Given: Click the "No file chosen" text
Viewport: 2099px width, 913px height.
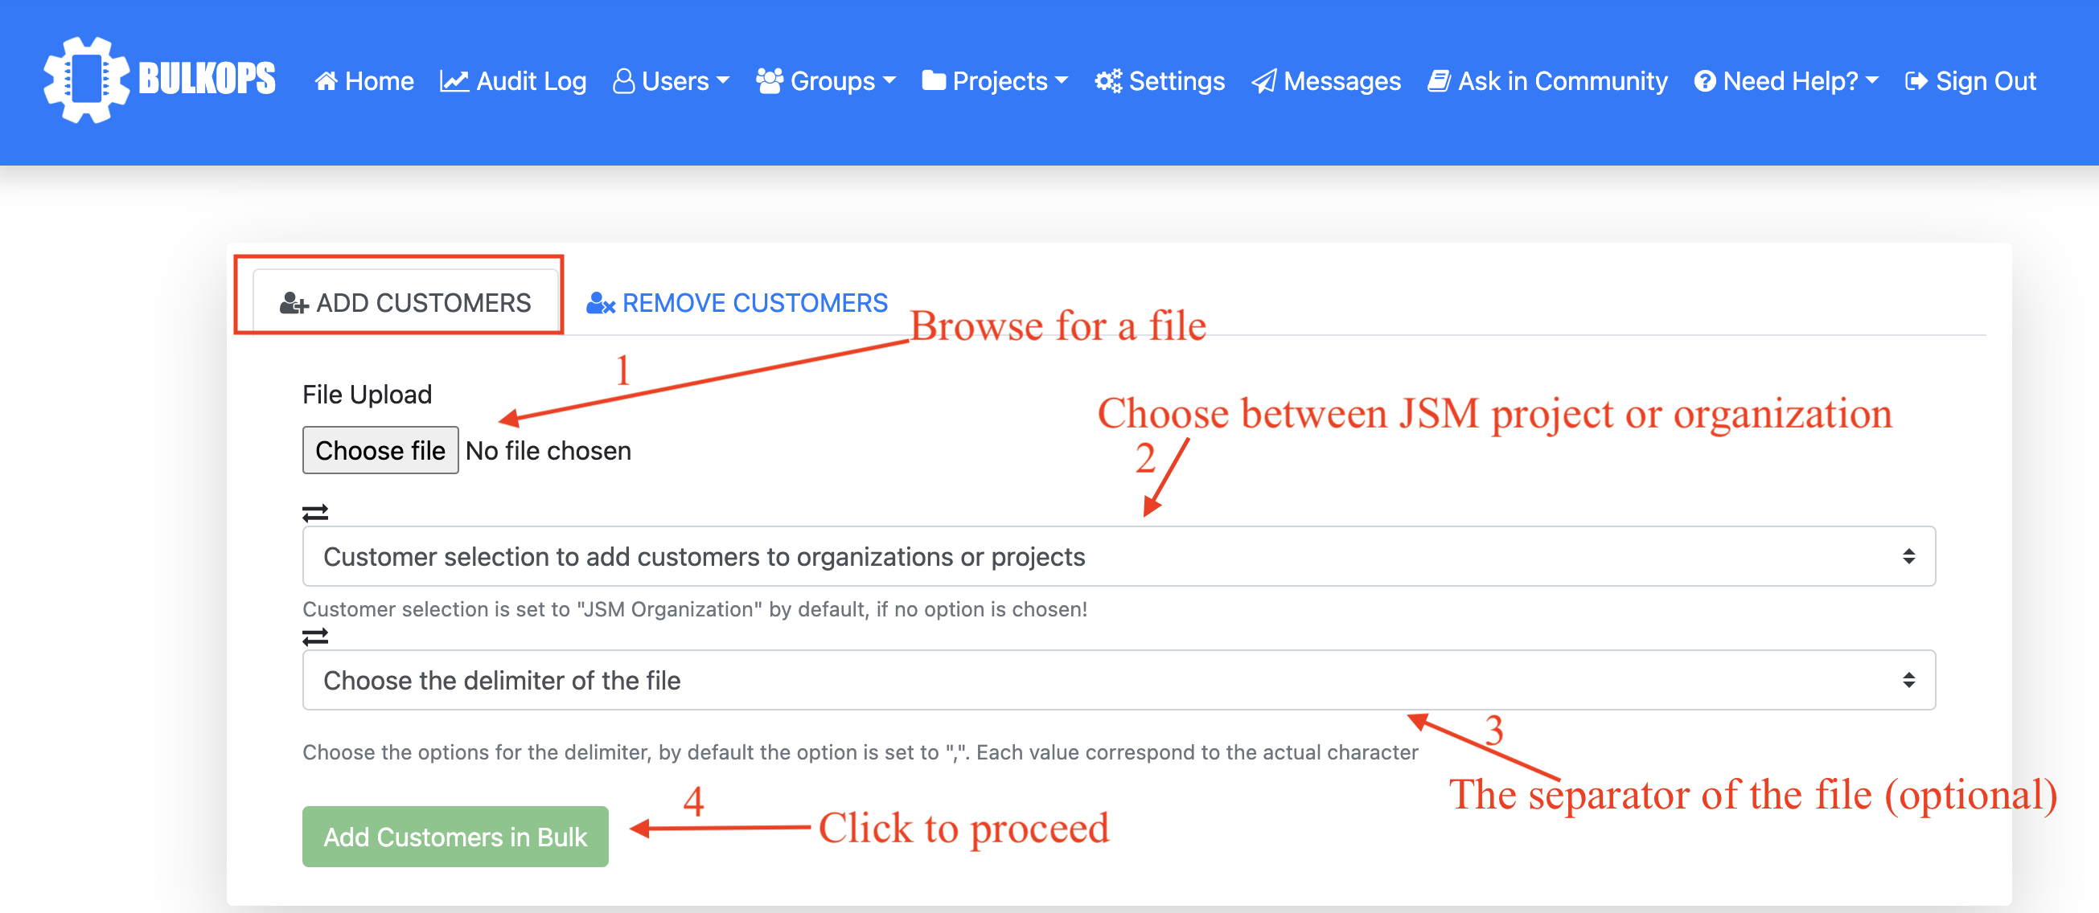Looking at the screenshot, I should tap(548, 450).
